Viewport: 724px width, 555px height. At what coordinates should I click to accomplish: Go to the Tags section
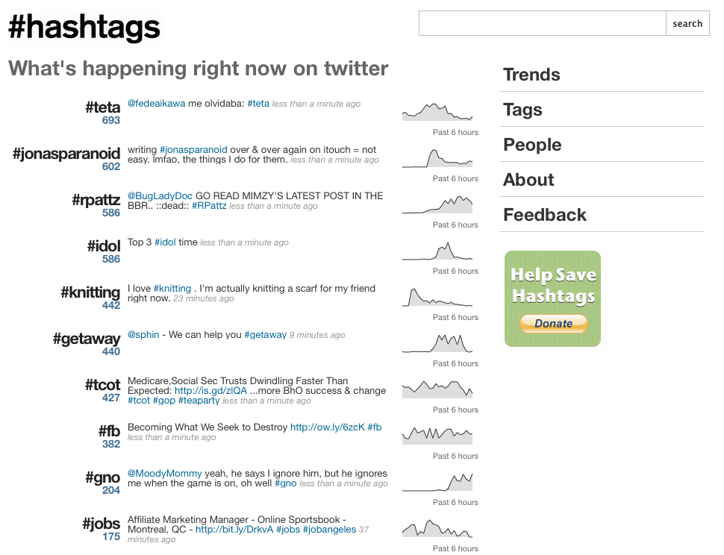tap(522, 110)
